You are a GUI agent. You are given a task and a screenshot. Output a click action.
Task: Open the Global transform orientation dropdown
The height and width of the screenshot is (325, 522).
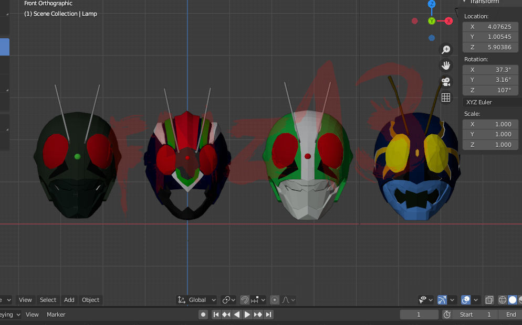click(196, 300)
